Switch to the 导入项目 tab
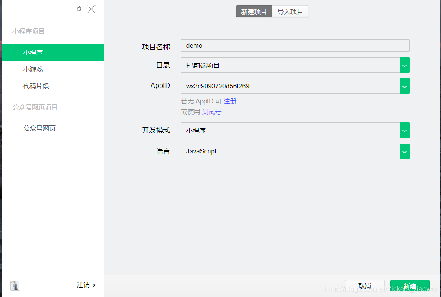The image size is (441, 297). tap(290, 12)
